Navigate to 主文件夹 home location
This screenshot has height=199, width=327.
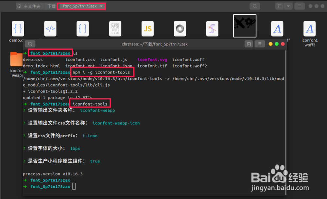[x=29, y=6]
